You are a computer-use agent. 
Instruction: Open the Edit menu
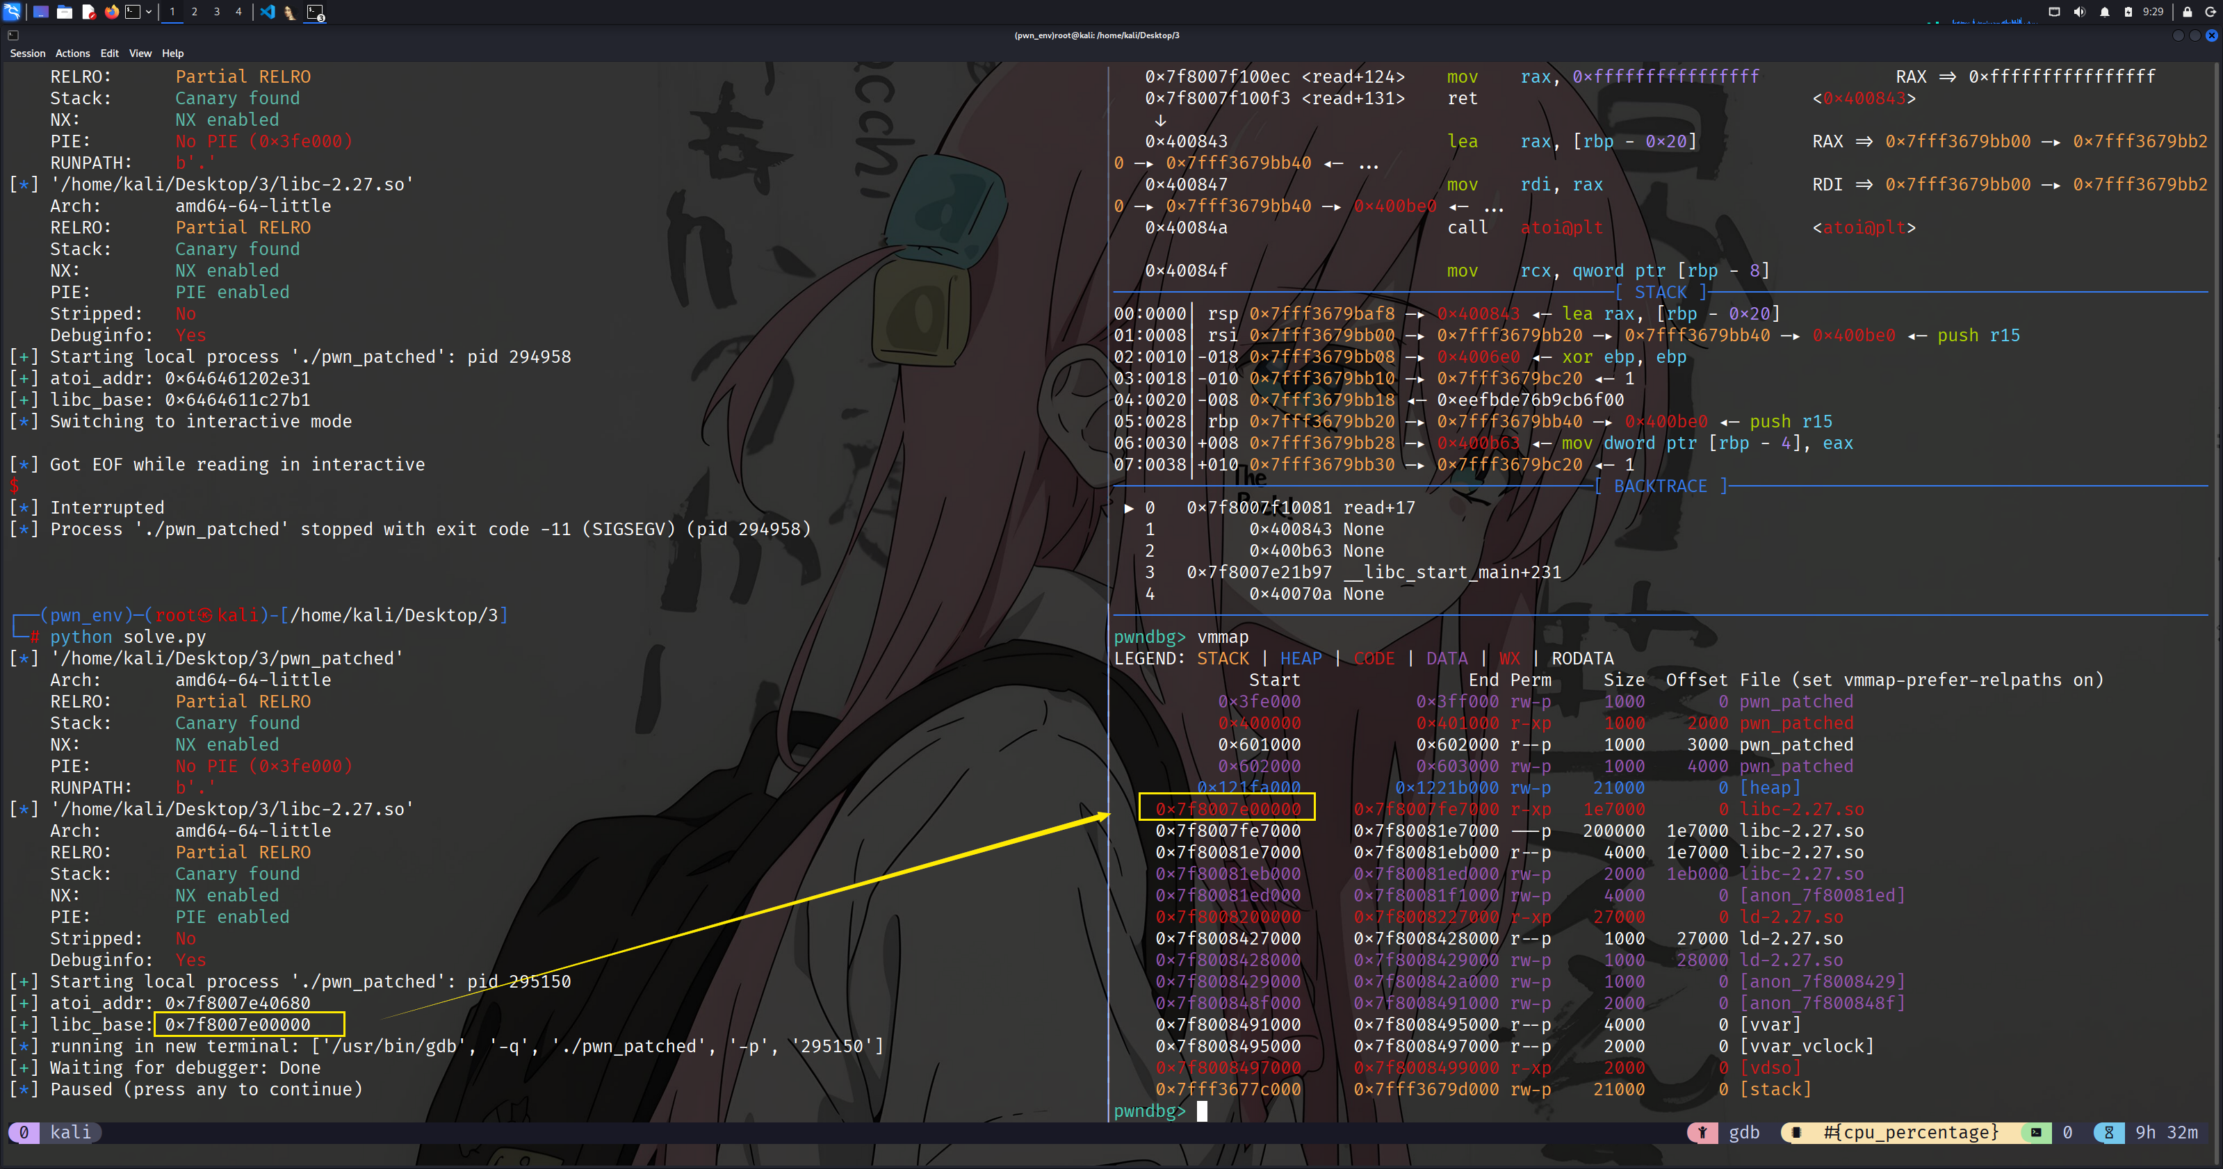click(x=110, y=54)
